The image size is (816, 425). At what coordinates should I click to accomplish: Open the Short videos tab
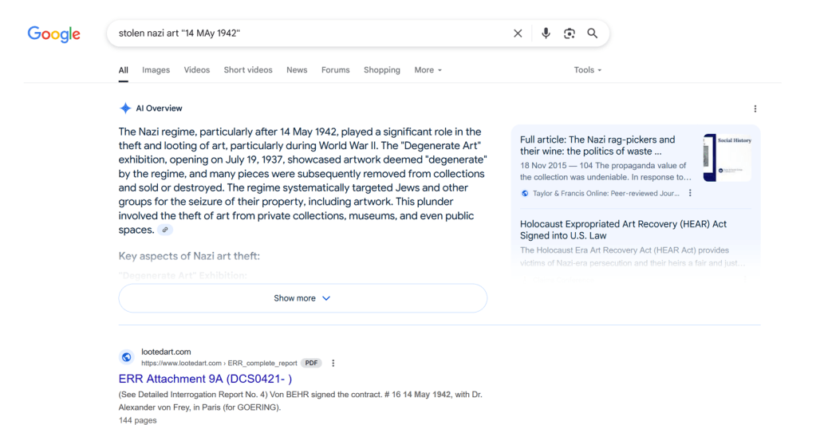point(247,70)
